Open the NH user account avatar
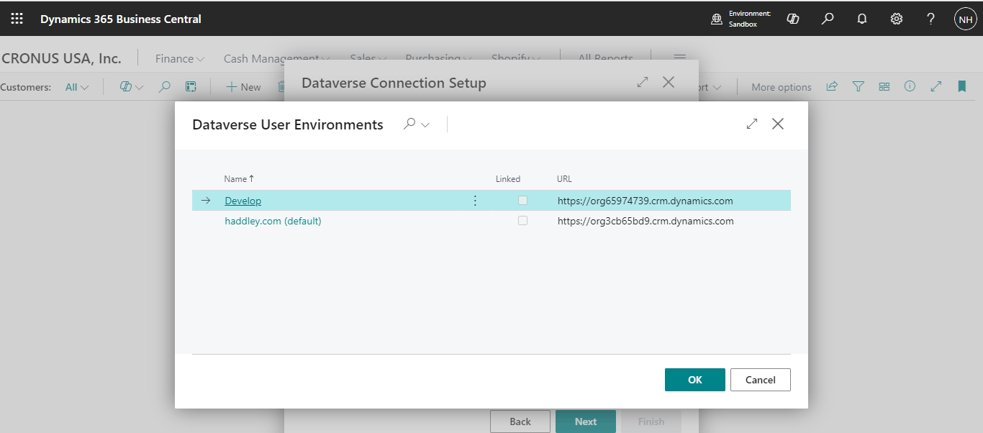 [x=965, y=19]
